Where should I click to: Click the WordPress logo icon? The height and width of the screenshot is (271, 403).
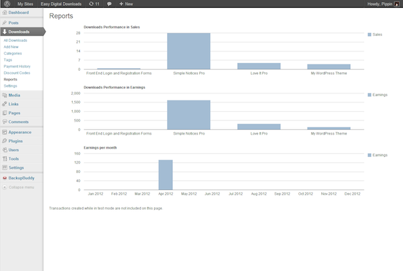6,4
